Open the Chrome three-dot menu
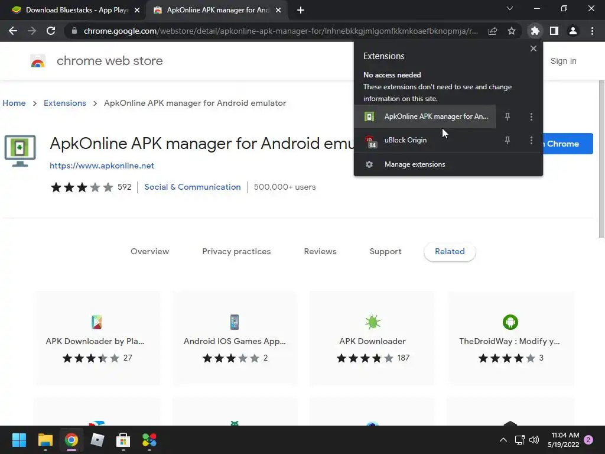The width and height of the screenshot is (605, 454). pyautogui.click(x=592, y=31)
